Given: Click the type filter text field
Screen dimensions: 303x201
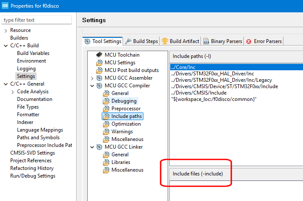Looking at the screenshot, I should 37,20.
